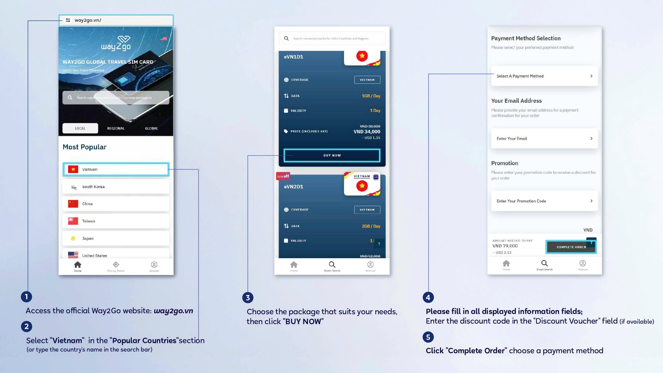Image resolution: width=663 pixels, height=373 pixels.
Task: Click BUY NOW button for eVN1D1 package
Action: pos(332,155)
